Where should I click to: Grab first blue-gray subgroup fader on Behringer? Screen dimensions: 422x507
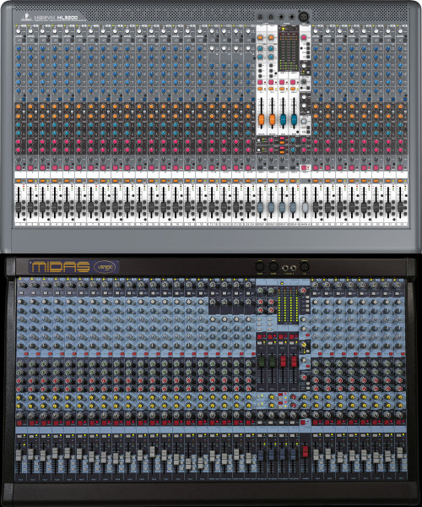(x=260, y=206)
